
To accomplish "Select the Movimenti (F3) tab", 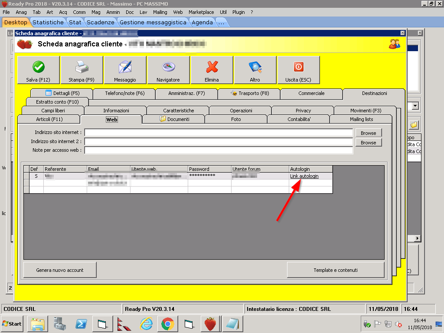I will click(x=366, y=111).
